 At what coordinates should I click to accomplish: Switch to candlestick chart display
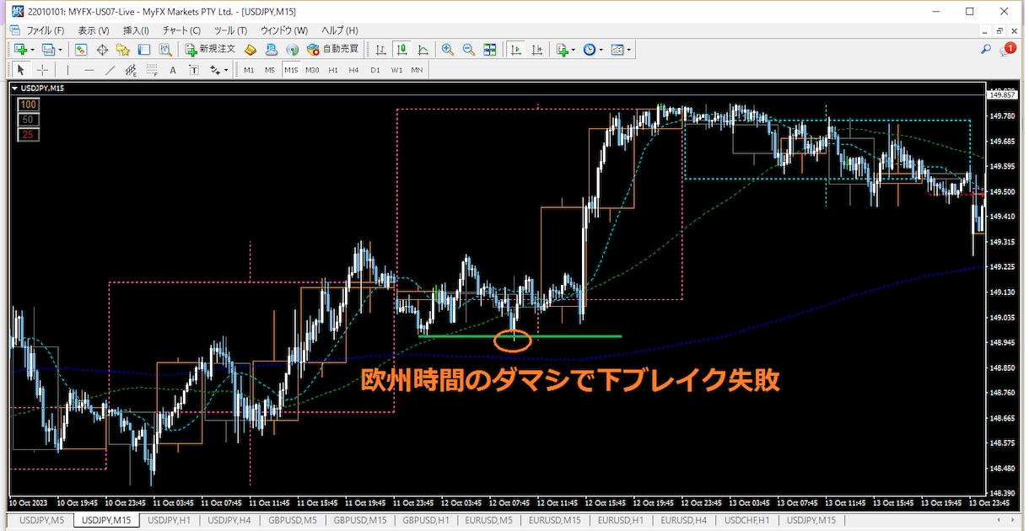(x=402, y=50)
